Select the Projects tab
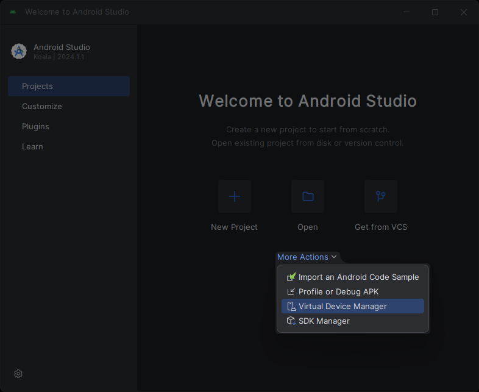Screen dimensions: 479x392 pyautogui.click(x=69, y=86)
